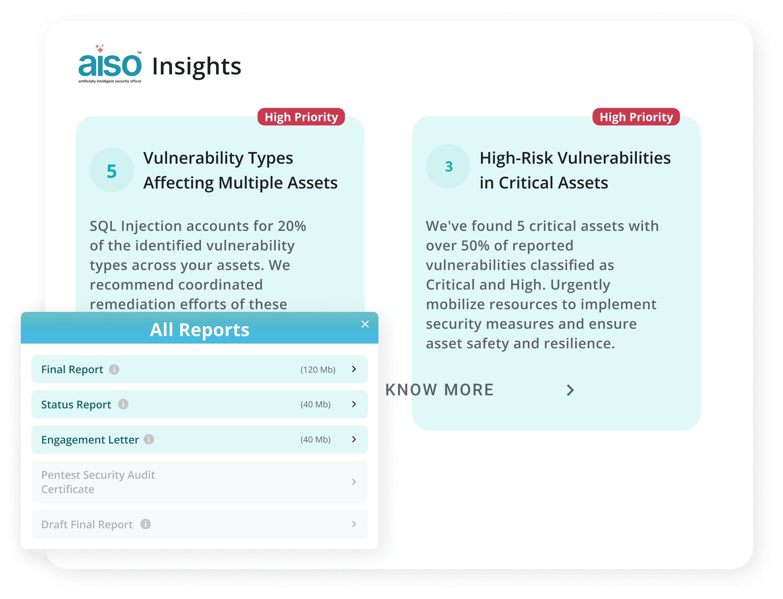Click the SQL Injection description text
Screen dimensions: 783x599
[198, 265]
